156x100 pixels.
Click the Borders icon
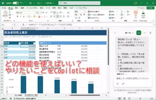(29, 17)
